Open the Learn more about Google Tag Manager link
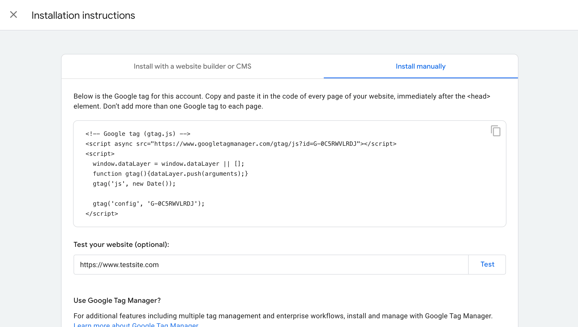Image resolution: width=578 pixels, height=327 pixels. point(136,325)
